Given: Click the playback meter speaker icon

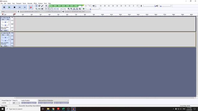Looking at the screenshot, I should point(93,6).
